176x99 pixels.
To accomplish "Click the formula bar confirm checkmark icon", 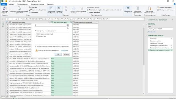I will tap(12, 19).
